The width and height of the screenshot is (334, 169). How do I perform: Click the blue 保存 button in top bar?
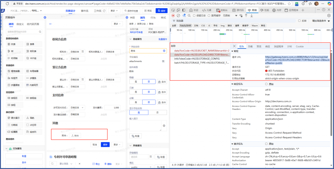161,11
